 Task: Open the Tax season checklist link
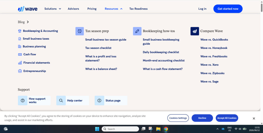click(98, 48)
